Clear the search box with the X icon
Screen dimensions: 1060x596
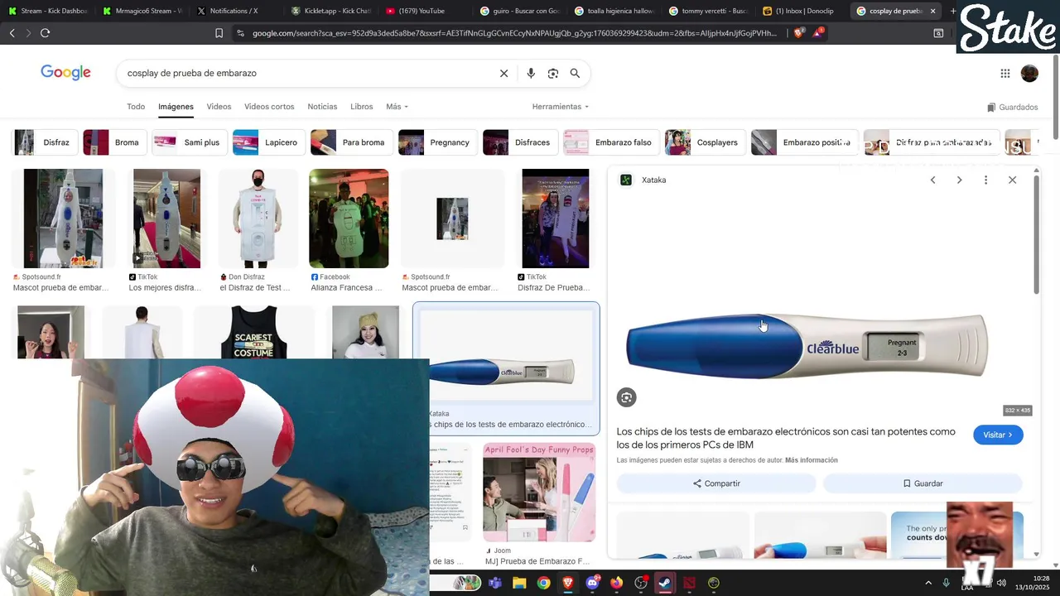[x=503, y=73]
